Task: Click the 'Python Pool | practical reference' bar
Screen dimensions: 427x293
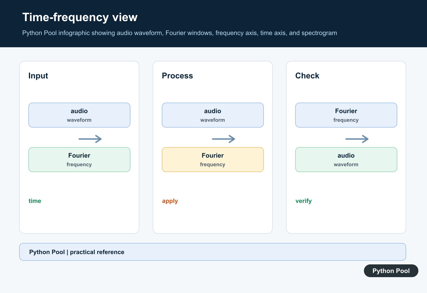Action: [x=213, y=252]
